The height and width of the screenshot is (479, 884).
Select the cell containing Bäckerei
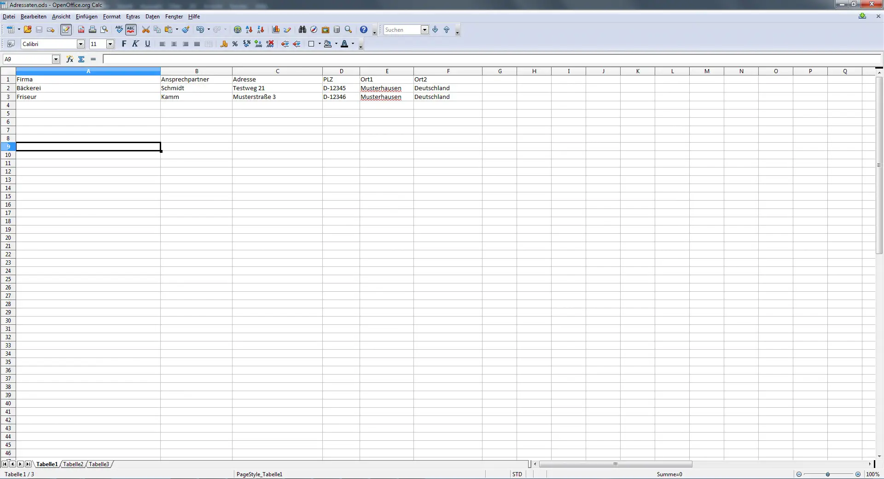point(87,88)
